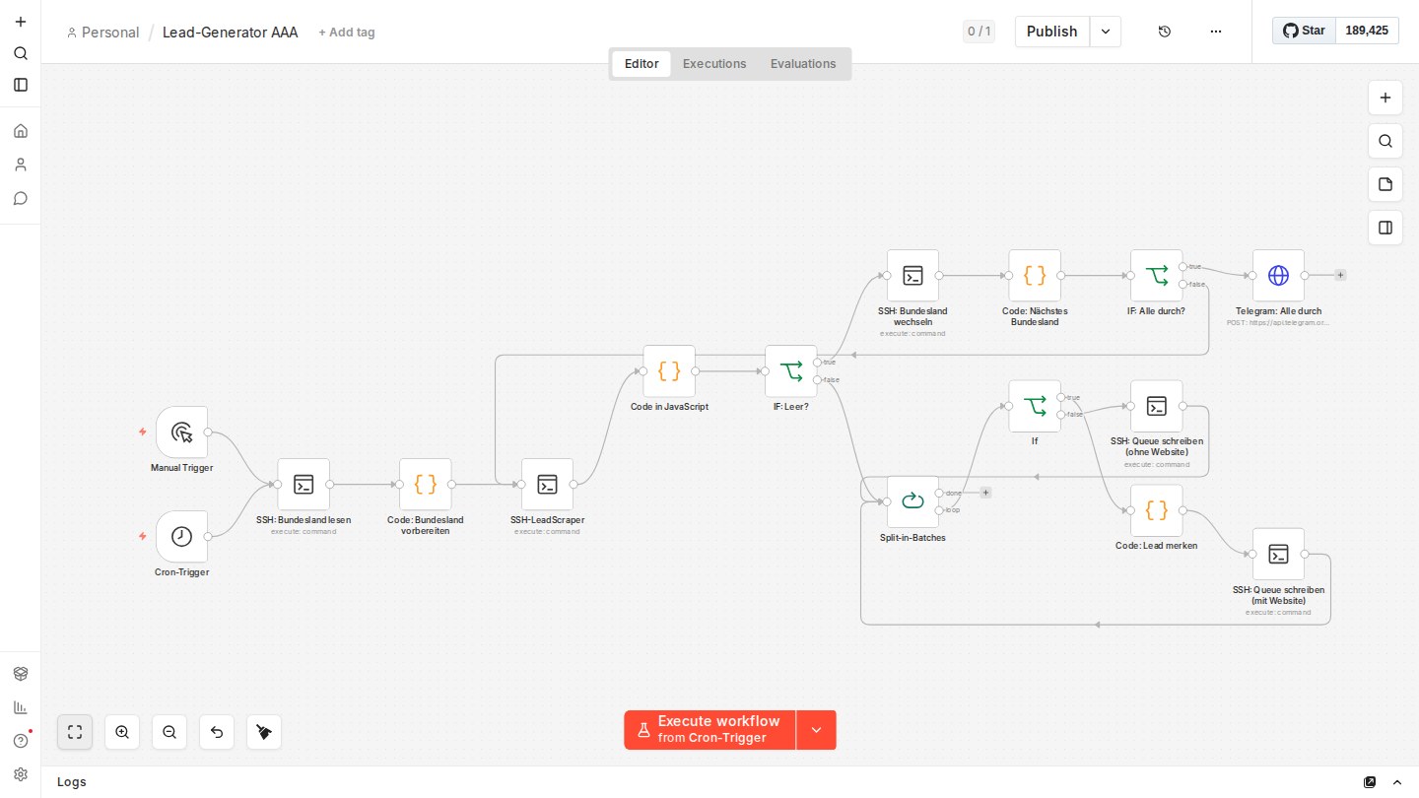
Task: Click the Logs panel title
Action: coord(72,782)
